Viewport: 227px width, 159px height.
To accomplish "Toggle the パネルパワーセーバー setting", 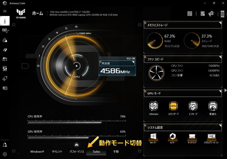I will (212, 138).
